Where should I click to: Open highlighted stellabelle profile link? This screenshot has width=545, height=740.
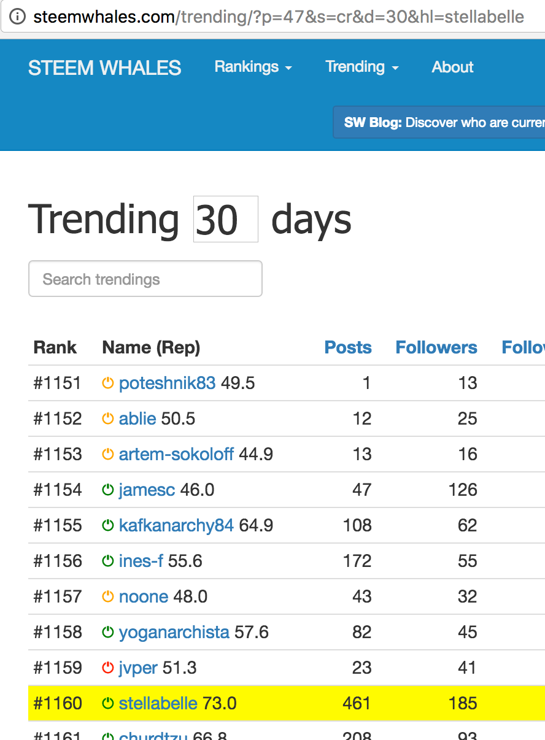coord(158,704)
